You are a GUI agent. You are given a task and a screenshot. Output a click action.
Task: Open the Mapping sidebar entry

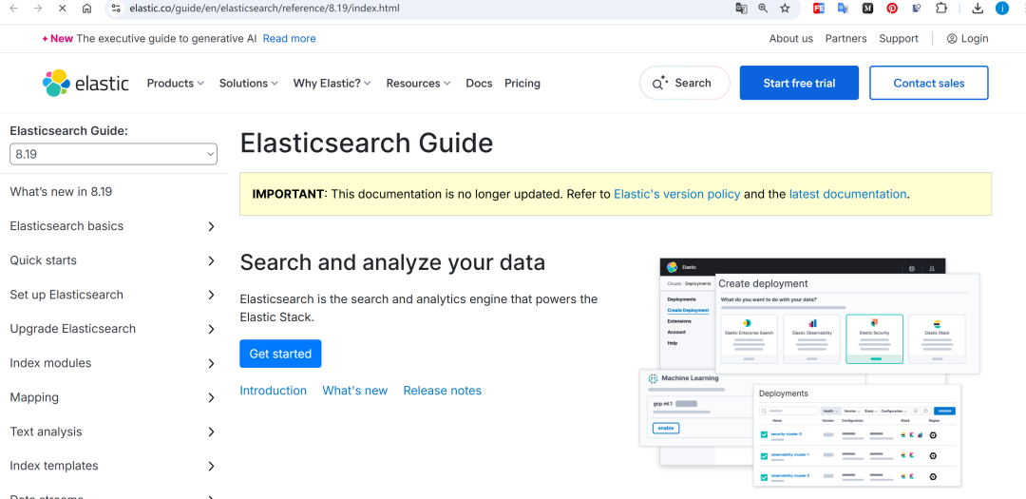(34, 397)
